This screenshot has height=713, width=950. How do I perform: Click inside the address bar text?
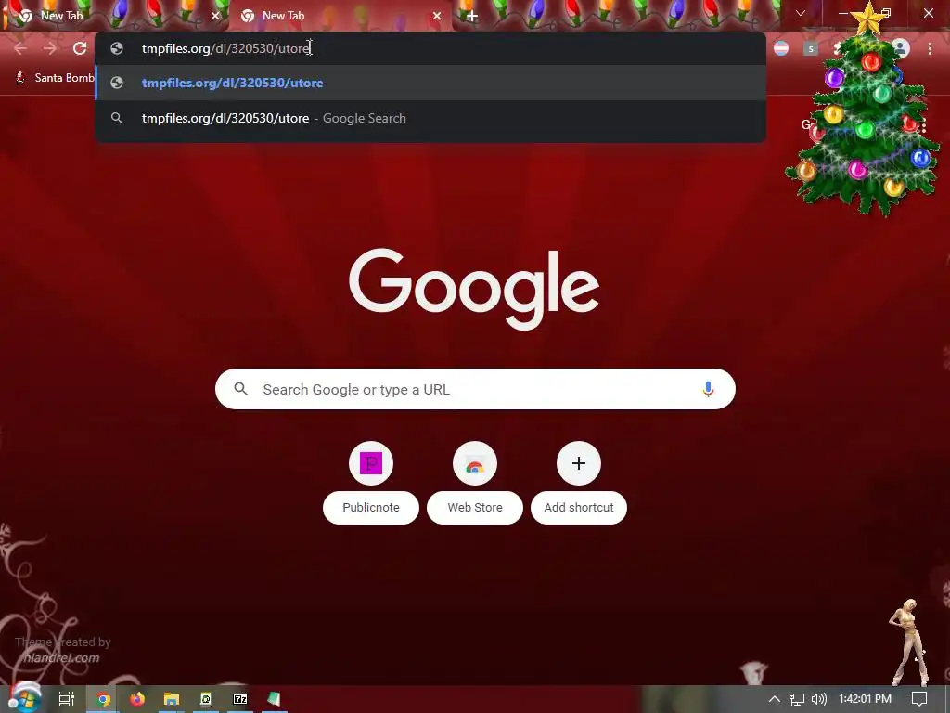tap(225, 48)
